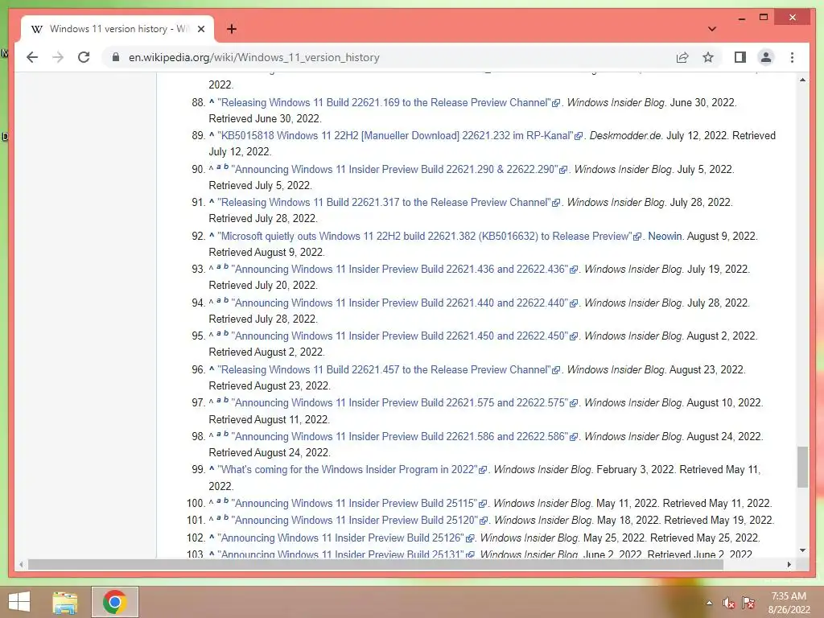824x618 pixels.
Task: Open Releasing Build 22621.457 link
Action: (384, 369)
